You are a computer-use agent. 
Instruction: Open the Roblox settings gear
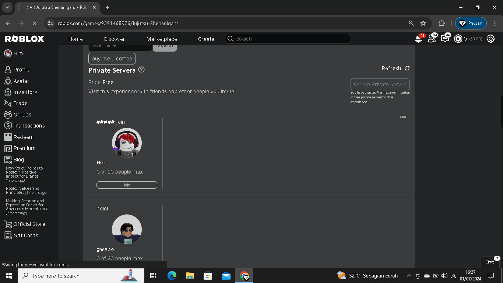click(x=490, y=39)
